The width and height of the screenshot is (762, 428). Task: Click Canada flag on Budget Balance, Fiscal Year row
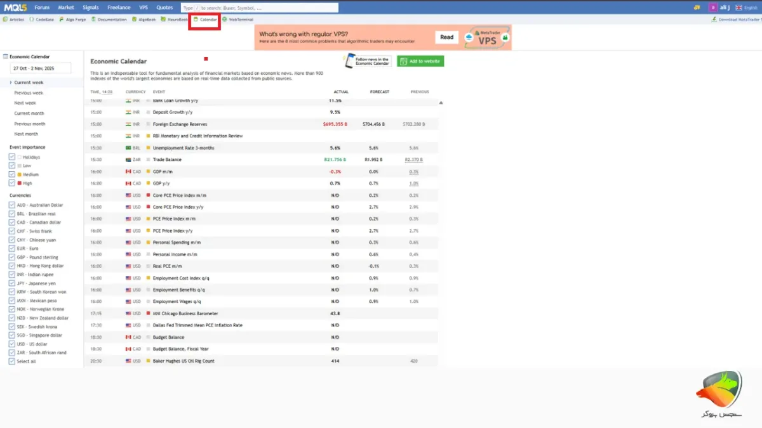pyautogui.click(x=128, y=349)
